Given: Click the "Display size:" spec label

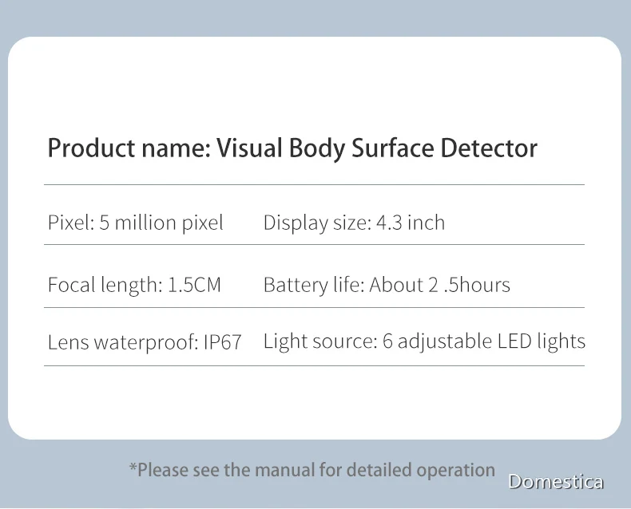Looking at the screenshot, I should tap(317, 223).
